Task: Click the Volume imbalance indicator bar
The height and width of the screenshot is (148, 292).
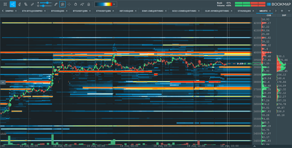Action: pyautogui.click(x=250, y=5)
